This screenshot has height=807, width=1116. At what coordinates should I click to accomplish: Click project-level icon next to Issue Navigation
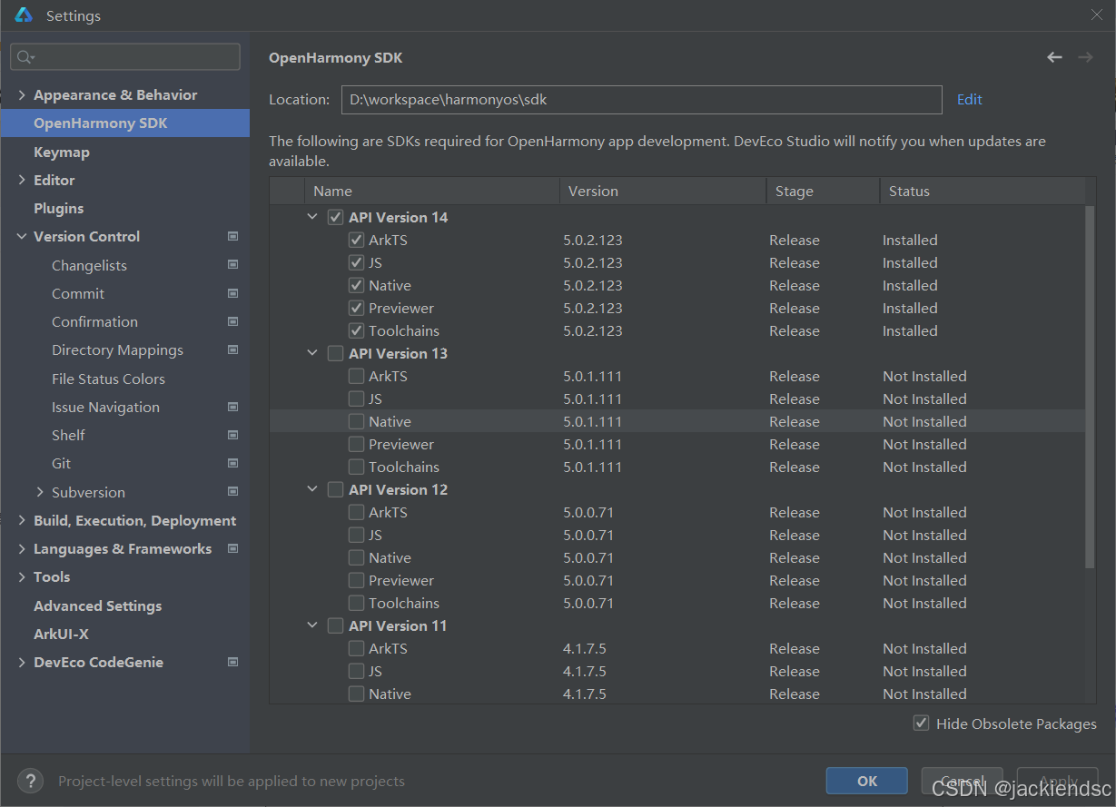pyautogui.click(x=232, y=407)
